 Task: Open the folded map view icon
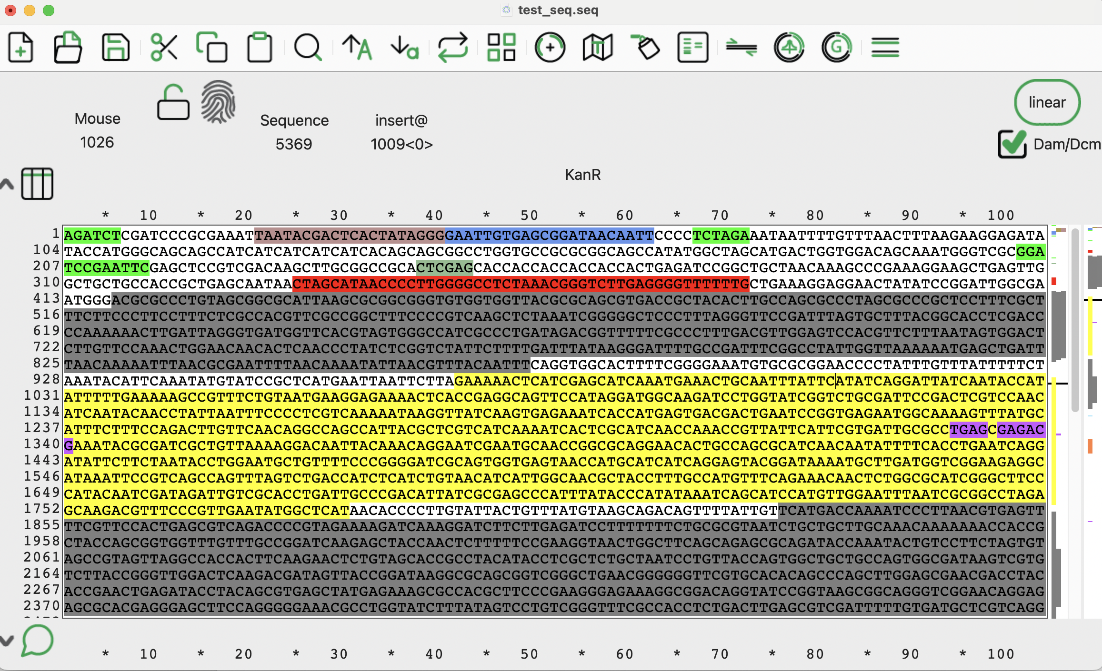[597, 47]
